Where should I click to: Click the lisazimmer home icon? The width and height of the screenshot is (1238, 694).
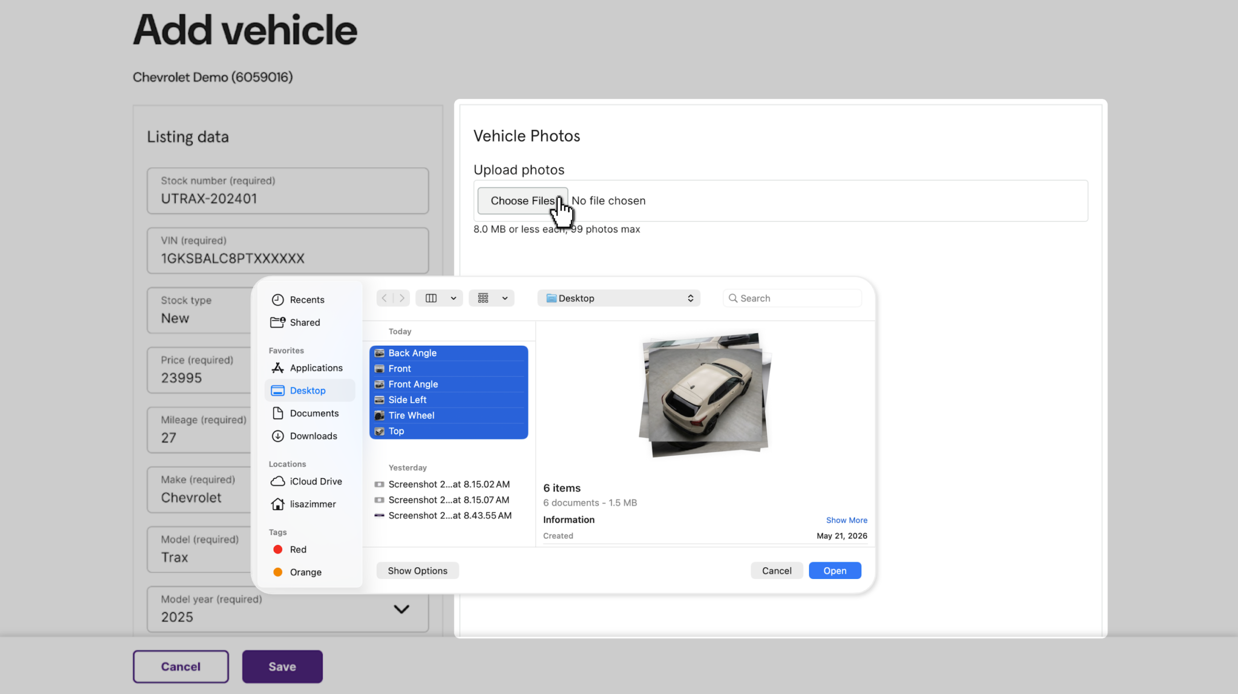[x=278, y=504]
